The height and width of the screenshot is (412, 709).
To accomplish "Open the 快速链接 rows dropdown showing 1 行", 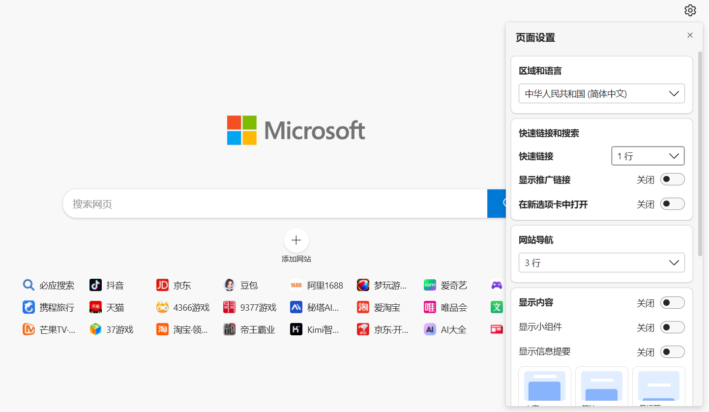I will tap(648, 156).
